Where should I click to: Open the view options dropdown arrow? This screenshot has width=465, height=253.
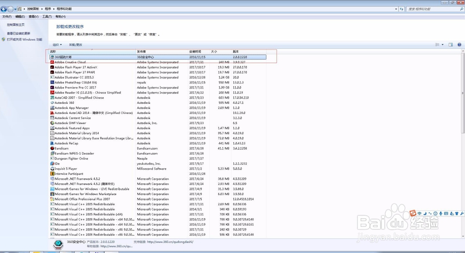click(443, 44)
